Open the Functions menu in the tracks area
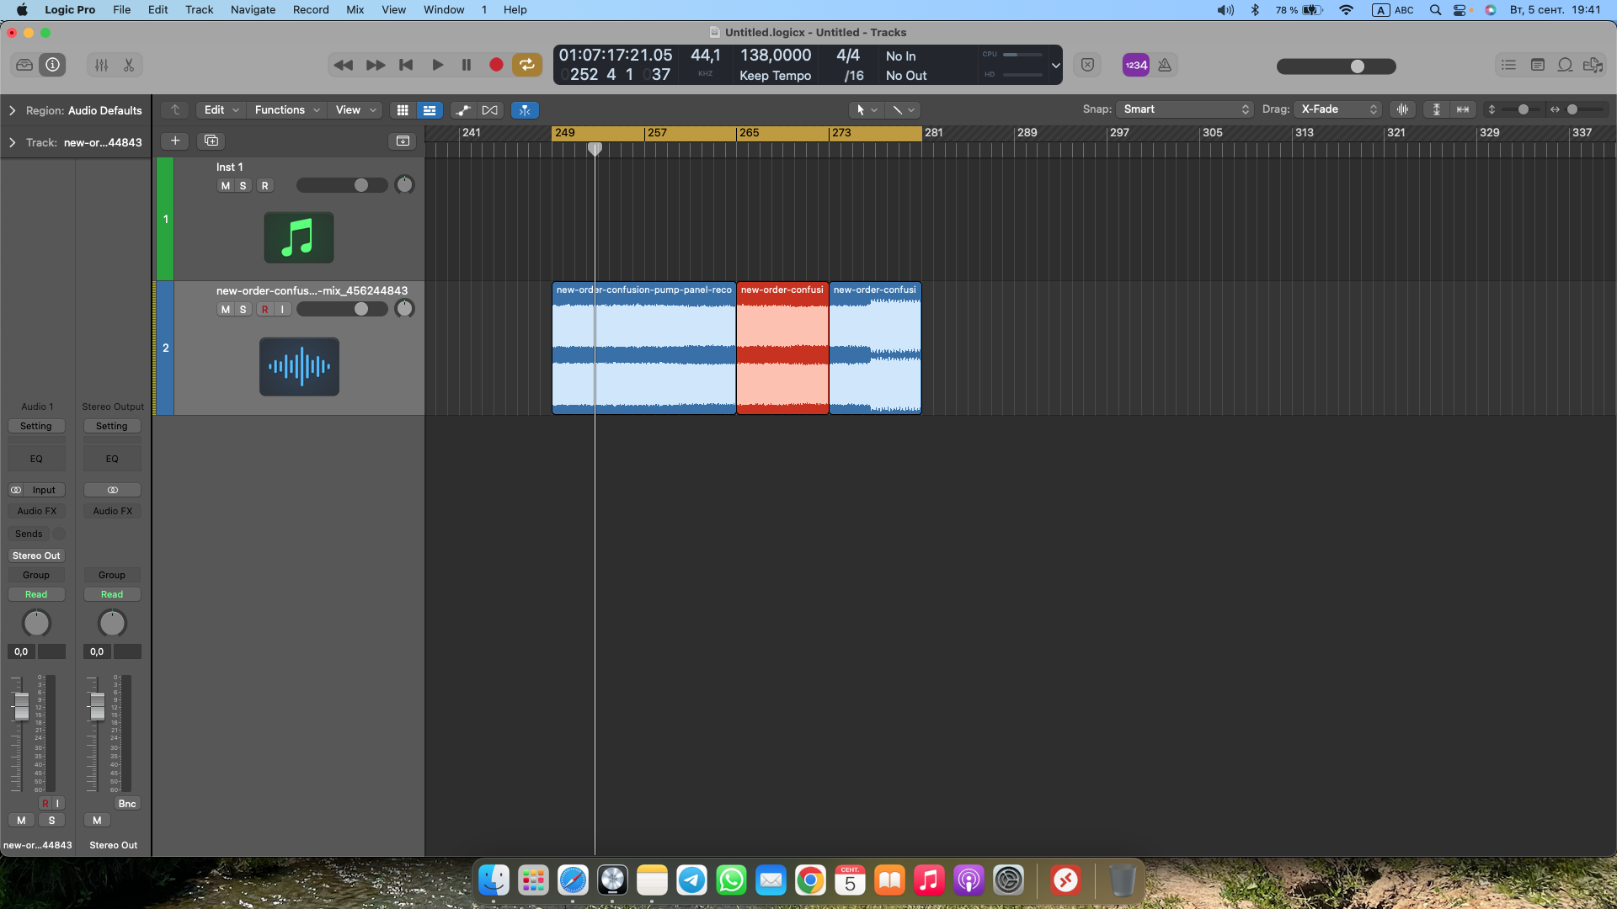The image size is (1617, 909). pos(287,110)
